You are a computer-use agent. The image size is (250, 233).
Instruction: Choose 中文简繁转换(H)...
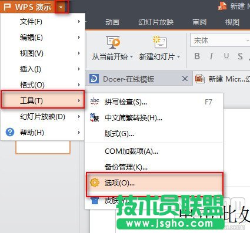[x=154, y=118]
